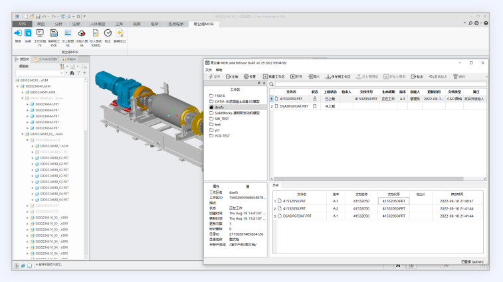Click the 检出 check-out checkmark ribbon icon
The image size is (503, 282).
pyautogui.click(x=108, y=33)
